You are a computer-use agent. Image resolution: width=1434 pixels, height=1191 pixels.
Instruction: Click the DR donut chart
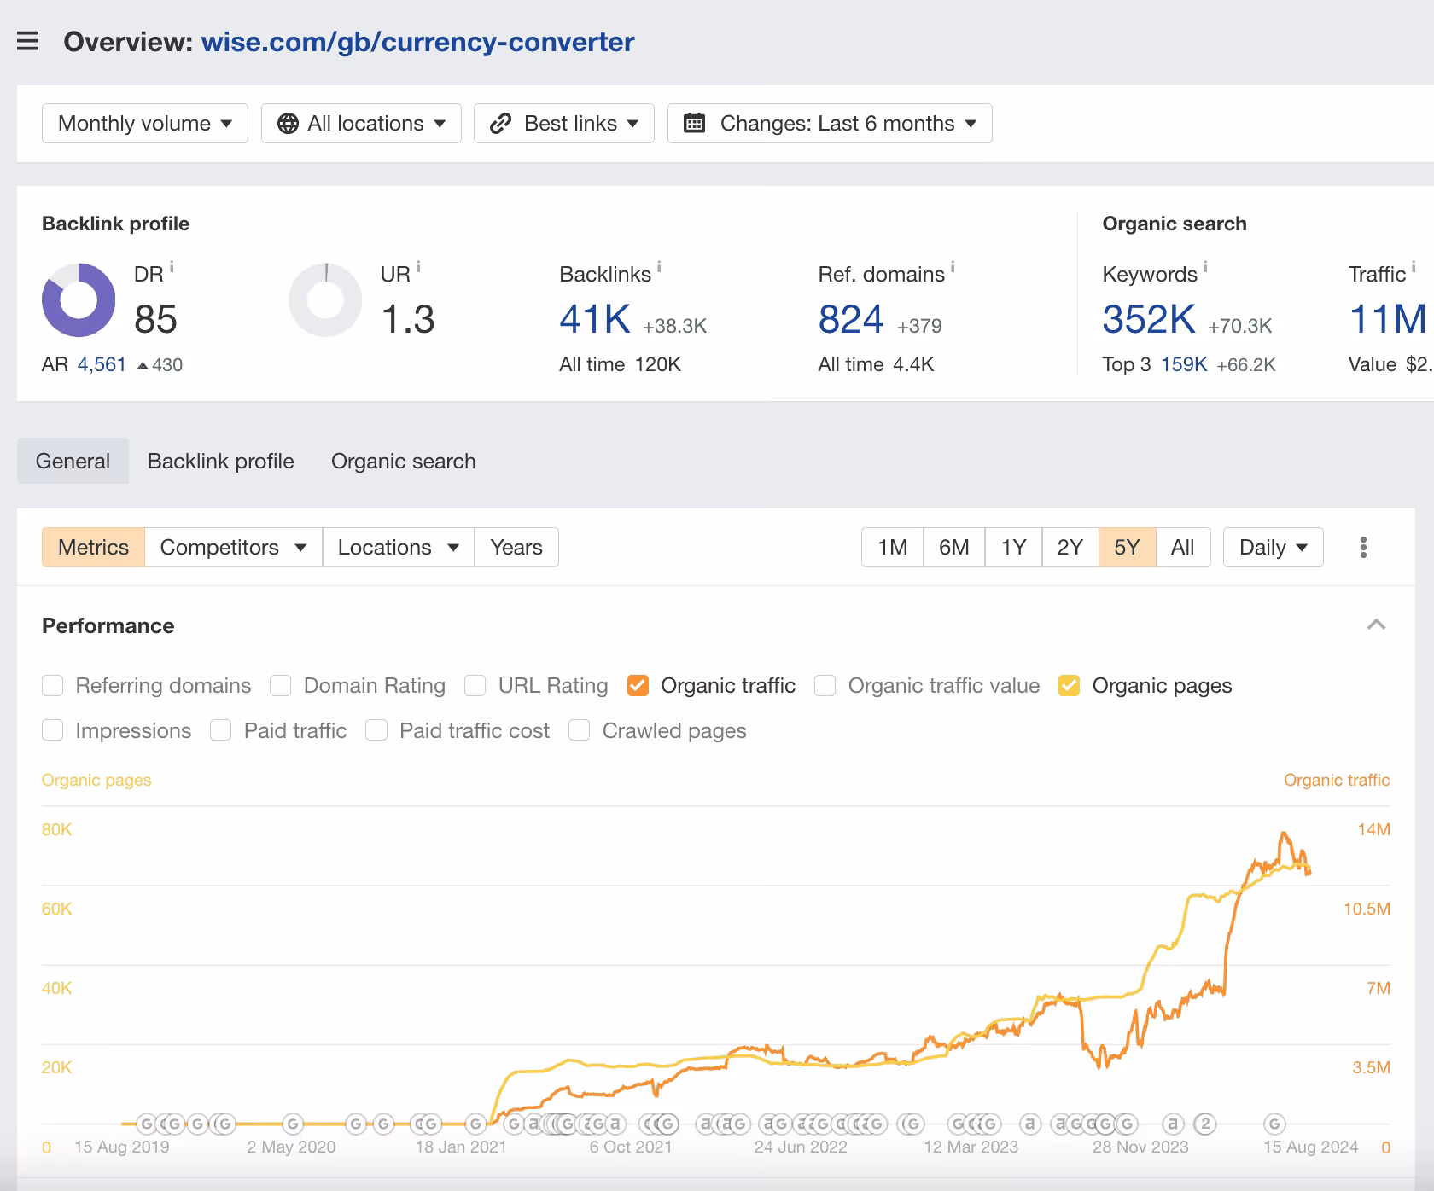(79, 299)
